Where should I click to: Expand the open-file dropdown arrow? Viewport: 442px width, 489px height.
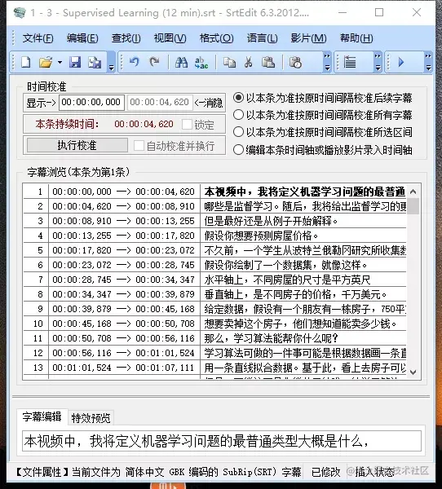(60, 63)
